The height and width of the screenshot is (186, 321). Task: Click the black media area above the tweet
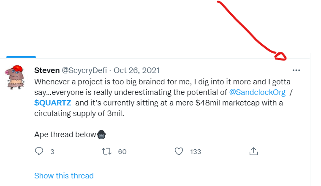click(x=127, y=25)
